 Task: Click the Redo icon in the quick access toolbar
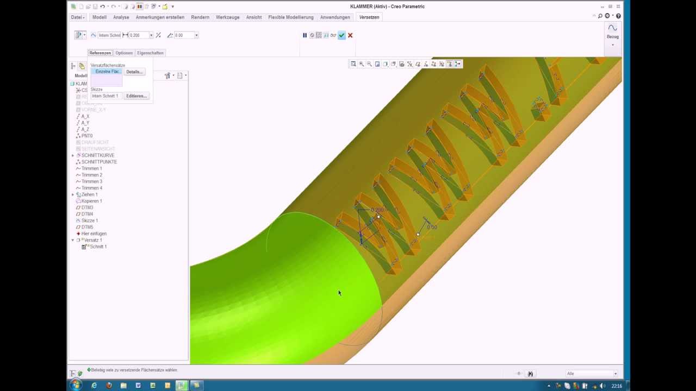click(x=114, y=7)
